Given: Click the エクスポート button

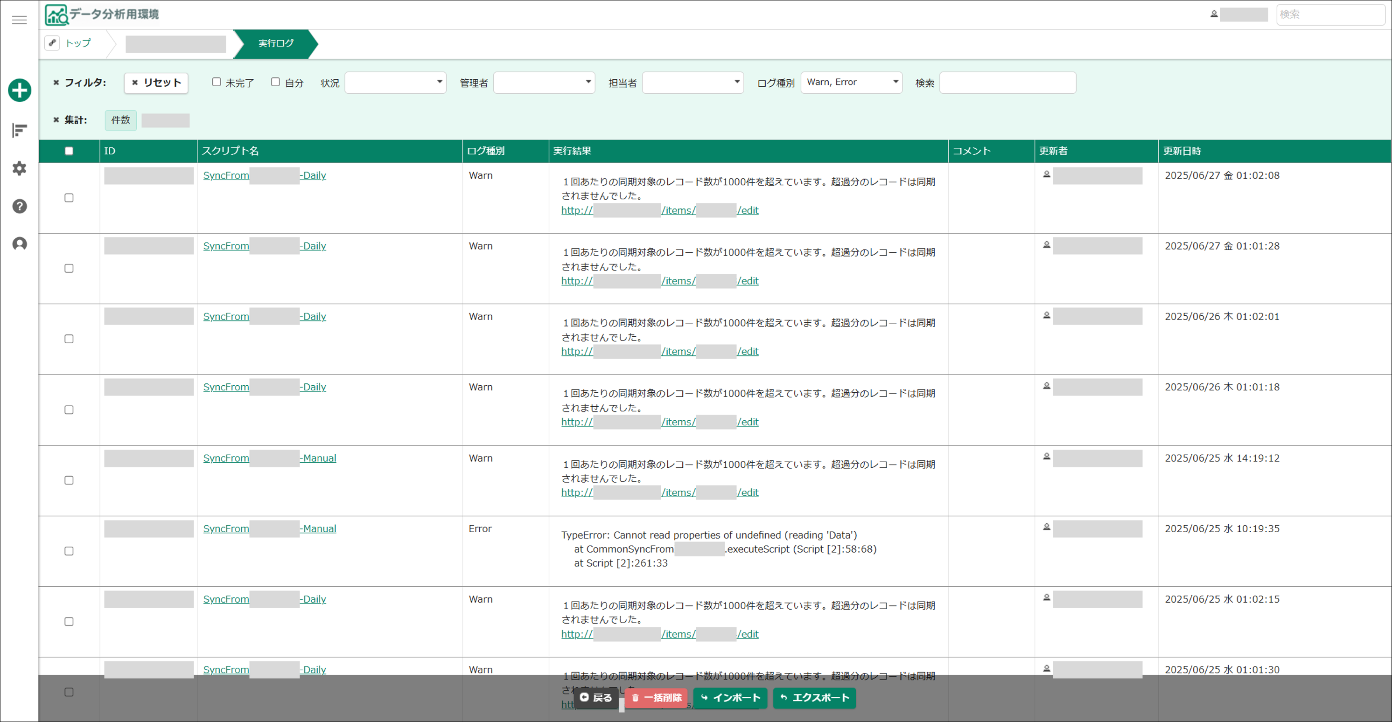Looking at the screenshot, I should tap(814, 698).
